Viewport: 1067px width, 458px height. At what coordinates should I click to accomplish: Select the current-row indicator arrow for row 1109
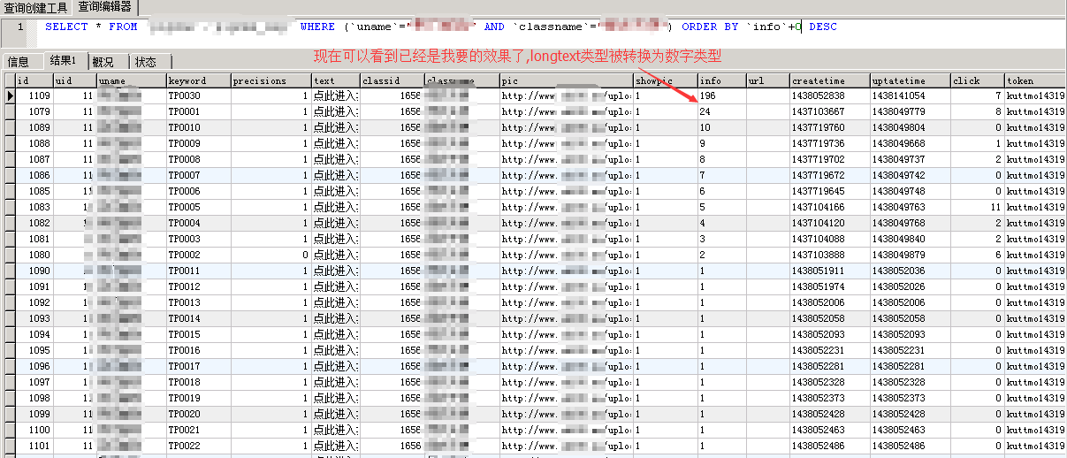[9, 95]
